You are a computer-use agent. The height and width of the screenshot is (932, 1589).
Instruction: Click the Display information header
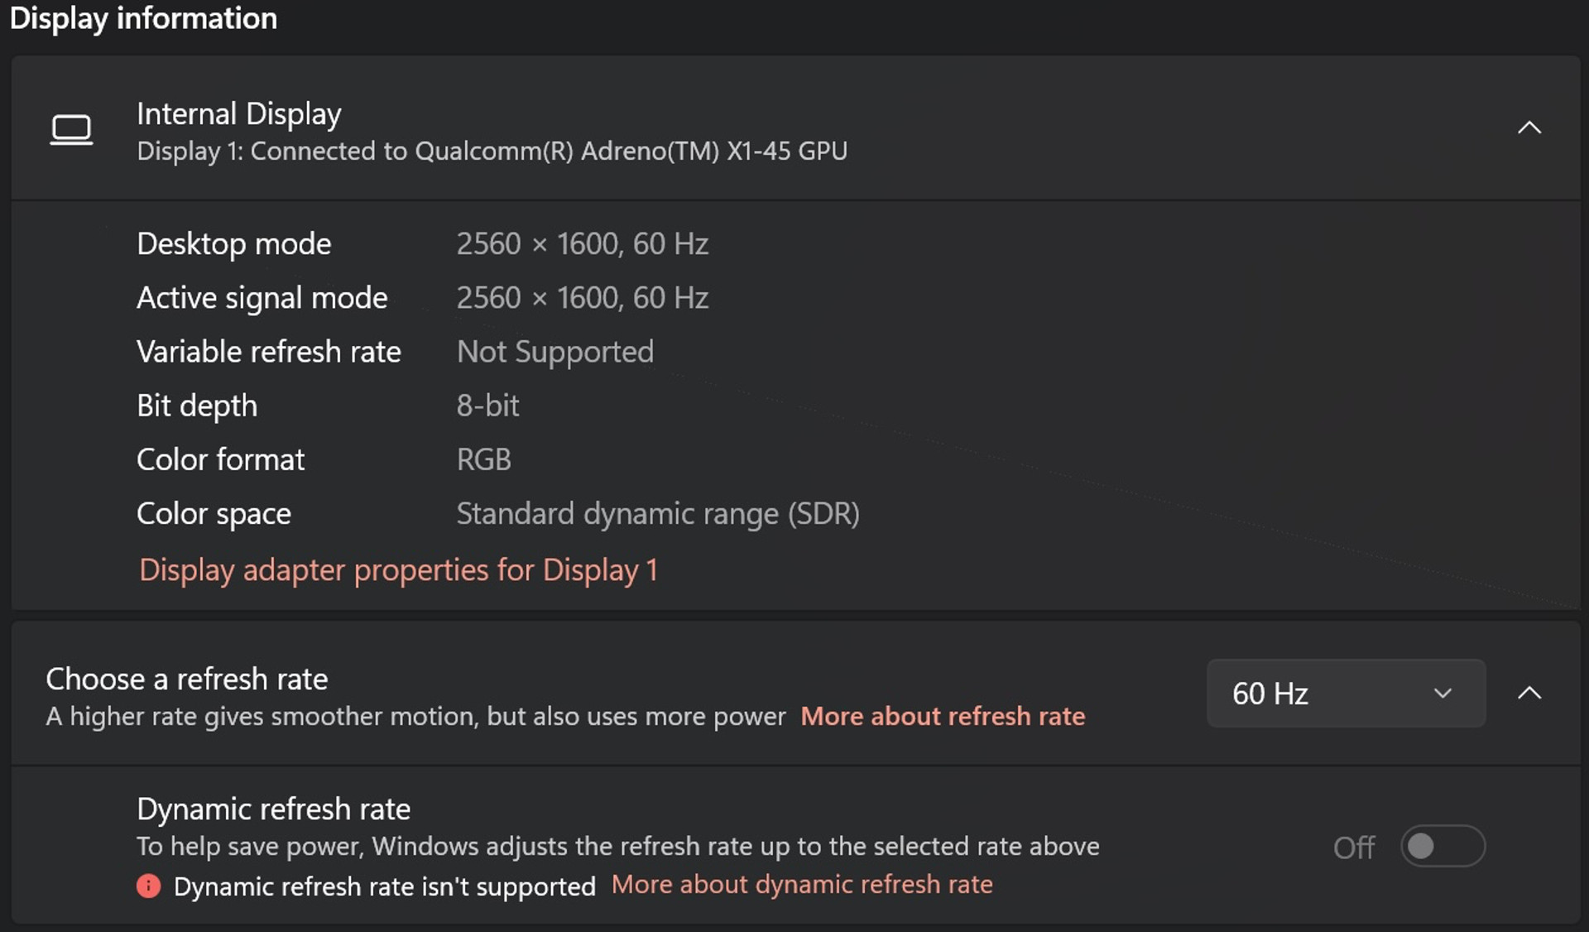pyautogui.click(x=143, y=18)
